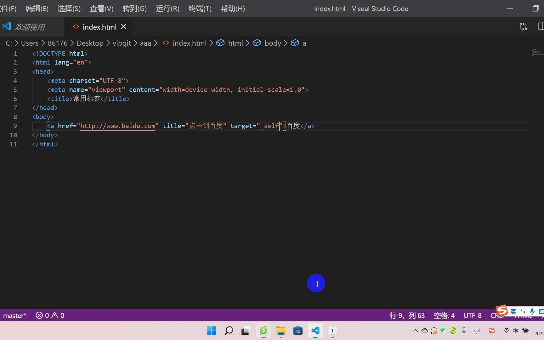Open indentation settings via 空格: 4
544x340 pixels.
pyautogui.click(x=444, y=315)
